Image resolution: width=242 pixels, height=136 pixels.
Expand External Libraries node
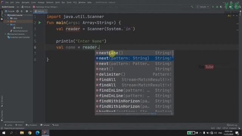(x=6, y=34)
